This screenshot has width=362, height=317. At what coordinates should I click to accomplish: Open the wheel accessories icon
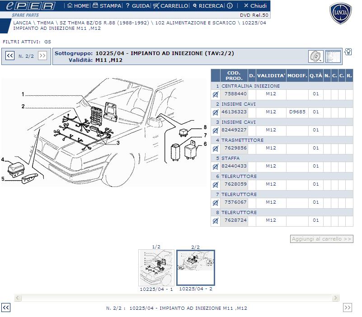316,56
